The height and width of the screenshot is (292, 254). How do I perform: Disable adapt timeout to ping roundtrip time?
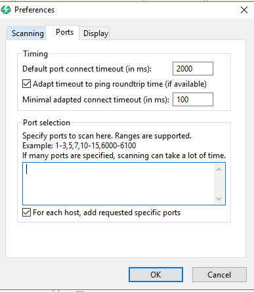click(26, 84)
